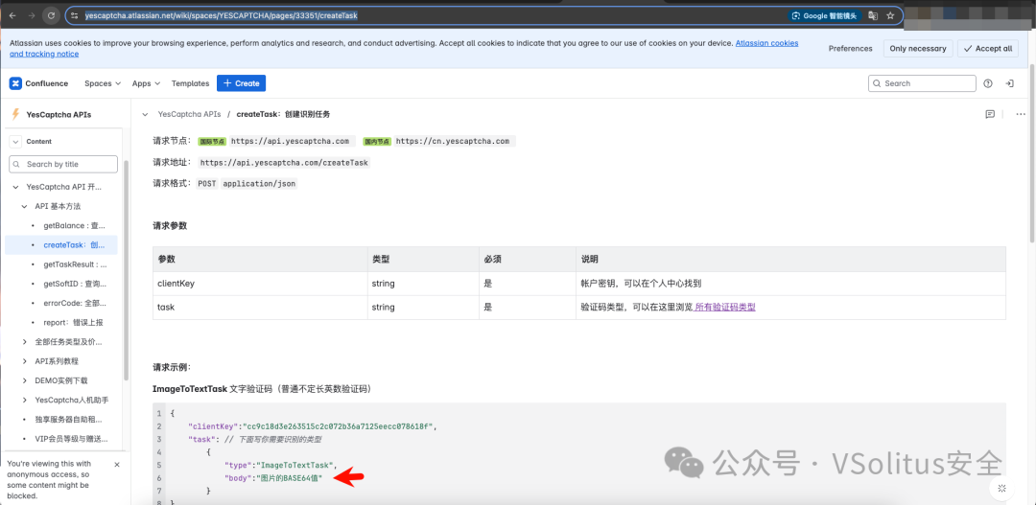Open the help question mark icon

click(988, 83)
